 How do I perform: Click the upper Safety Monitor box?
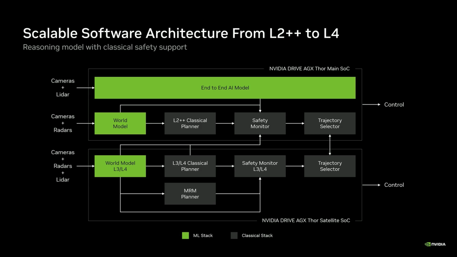coord(260,123)
